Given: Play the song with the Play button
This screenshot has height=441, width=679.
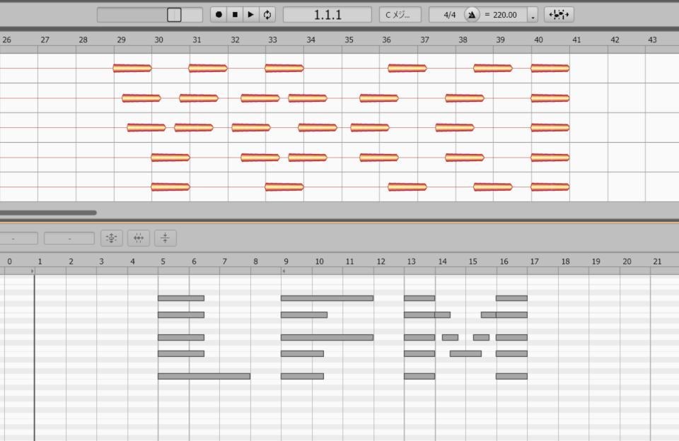Looking at the screenshot, I should (x=250, y=15).
